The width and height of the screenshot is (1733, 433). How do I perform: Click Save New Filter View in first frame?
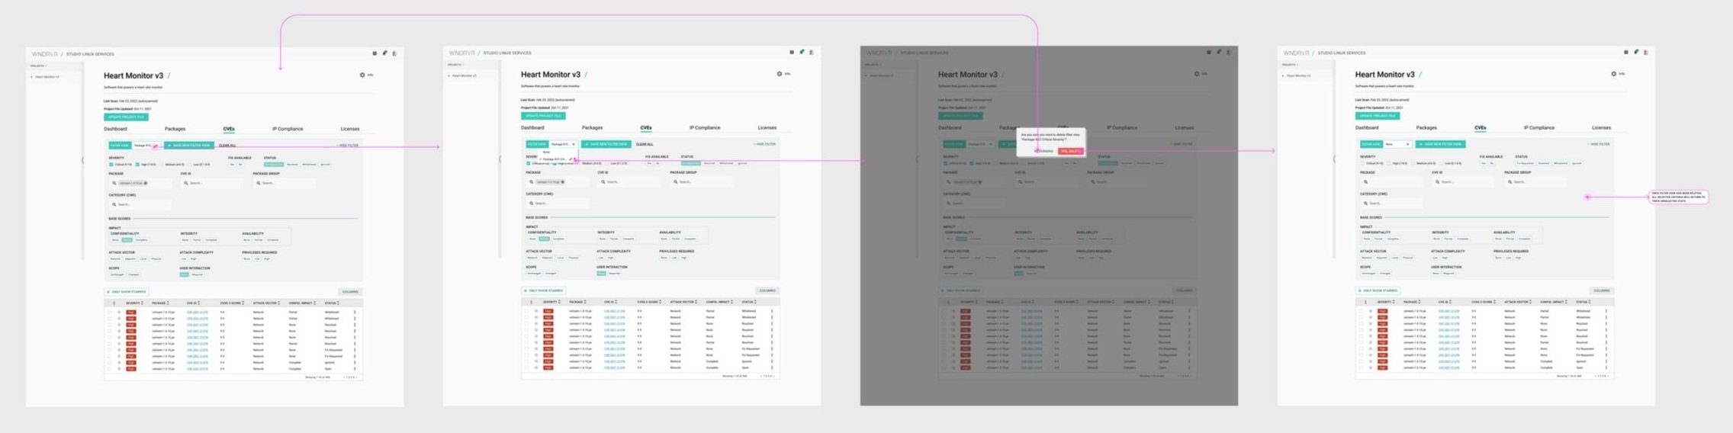[x=189, y=146]
